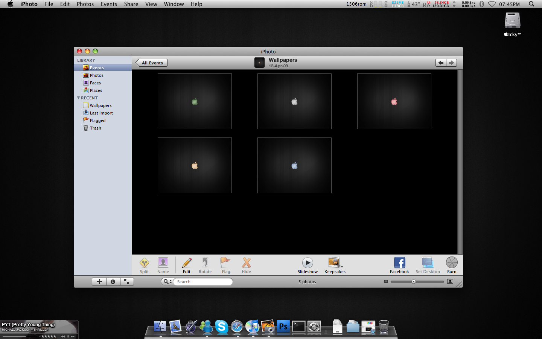Open the info panel button
The height and width of the screenshot is (339, 542).
(113, 281)
